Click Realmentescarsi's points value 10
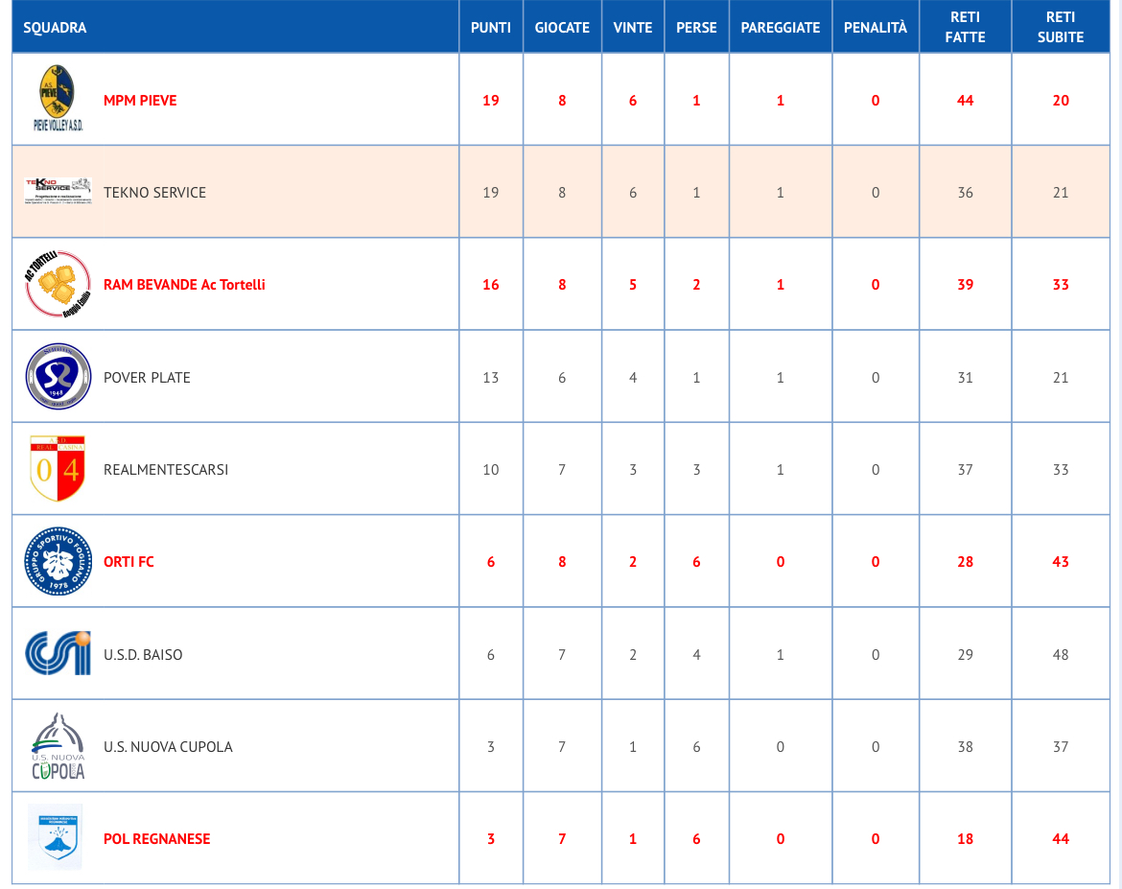The width and height of the screenshot is (1122, 889). [x=491, y=470]
